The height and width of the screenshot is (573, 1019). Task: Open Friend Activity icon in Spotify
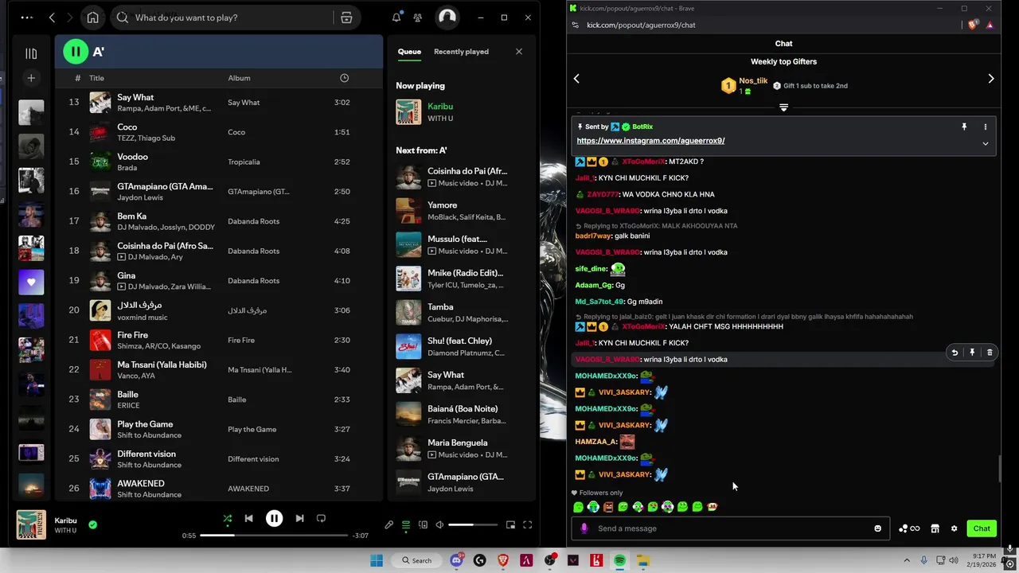[418, 18]
